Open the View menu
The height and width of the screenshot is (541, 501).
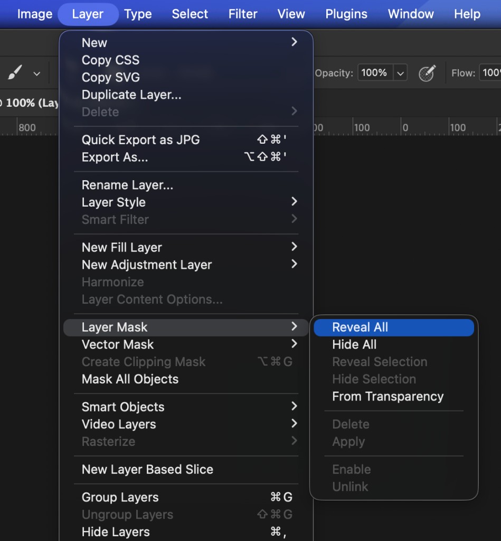[x=291, y=14]
